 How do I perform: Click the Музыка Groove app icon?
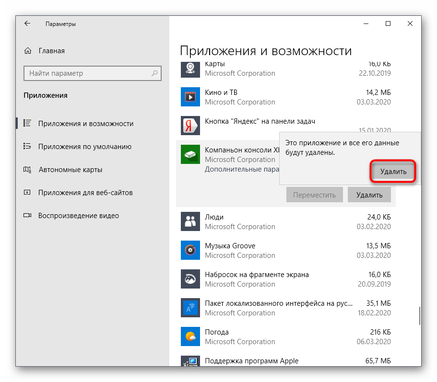click(190, 250)
